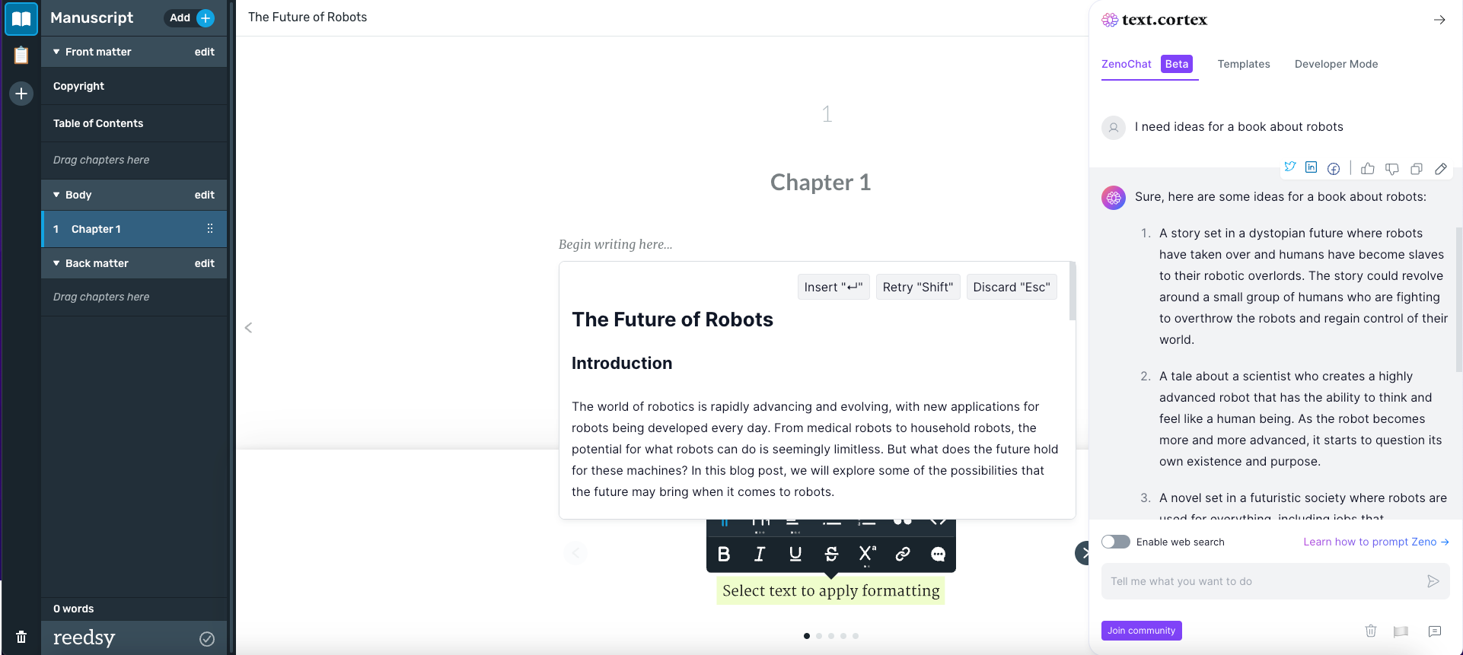Click the flag icon in text.cortex footer
The width and height of the screenshot is (1463, 655).
(x=1401, y=631)
